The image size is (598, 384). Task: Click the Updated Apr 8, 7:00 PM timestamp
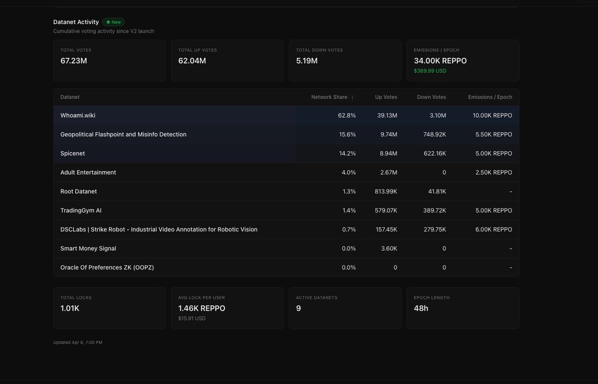pyautogui.click(x=78, y=343)
